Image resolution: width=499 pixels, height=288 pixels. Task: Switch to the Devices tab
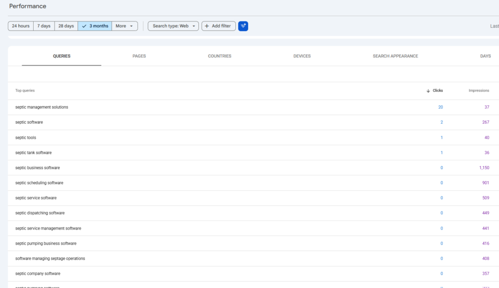click(x=302, y=56)
